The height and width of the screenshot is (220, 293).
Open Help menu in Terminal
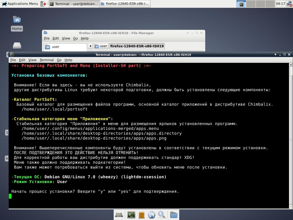point(68,60)
